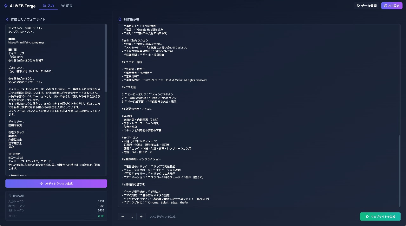Viewport: 406px width, 226px height.
Task: Click the sparkle icon beside 作成したいウェブサイト header
Action: click(x=7, y=19)
